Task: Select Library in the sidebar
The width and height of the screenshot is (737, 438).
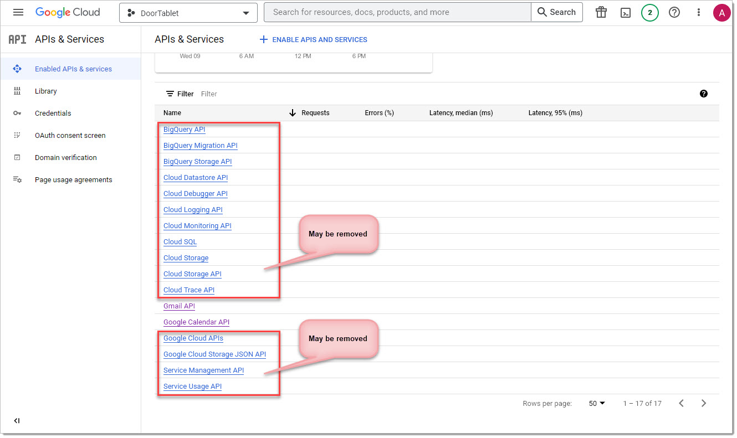Action: [45, 91]
